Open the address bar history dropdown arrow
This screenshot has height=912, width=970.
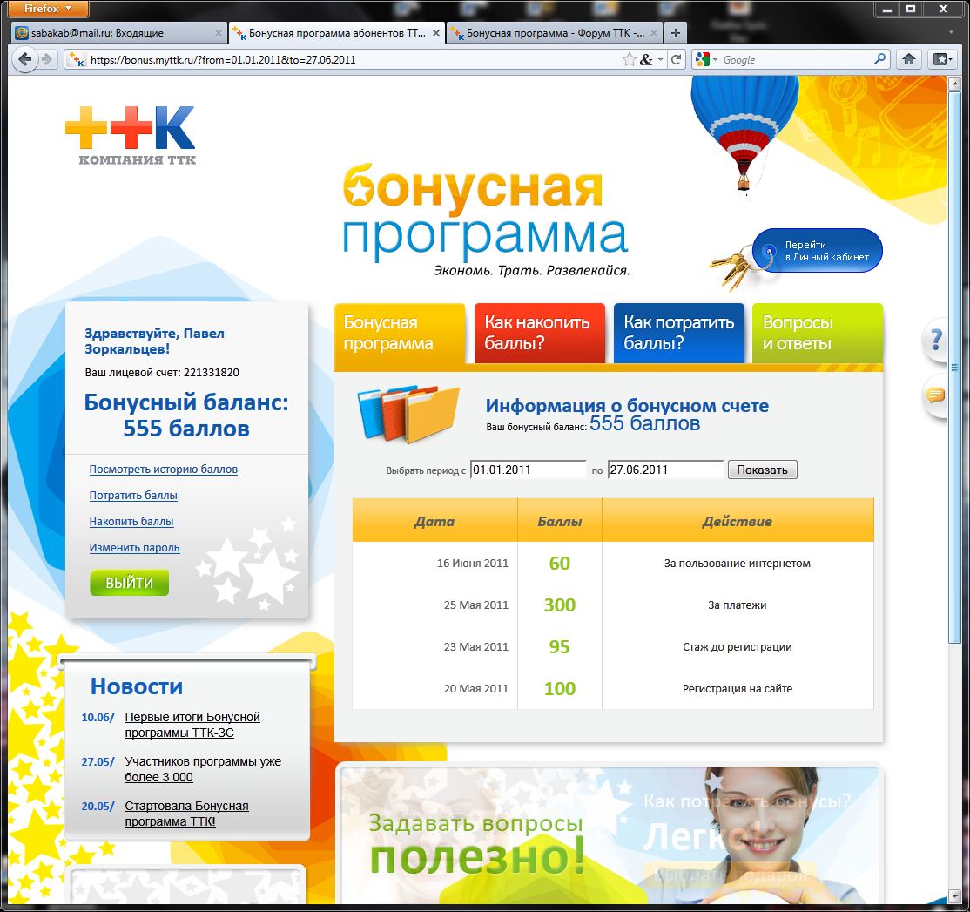click(661, 59)
